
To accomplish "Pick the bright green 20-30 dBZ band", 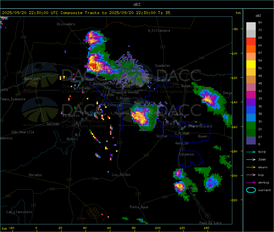I will click(251, 125).
